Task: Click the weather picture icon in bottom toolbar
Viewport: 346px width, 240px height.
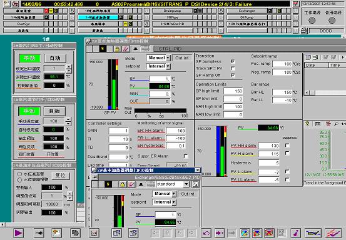Action: tap(57, 233)
